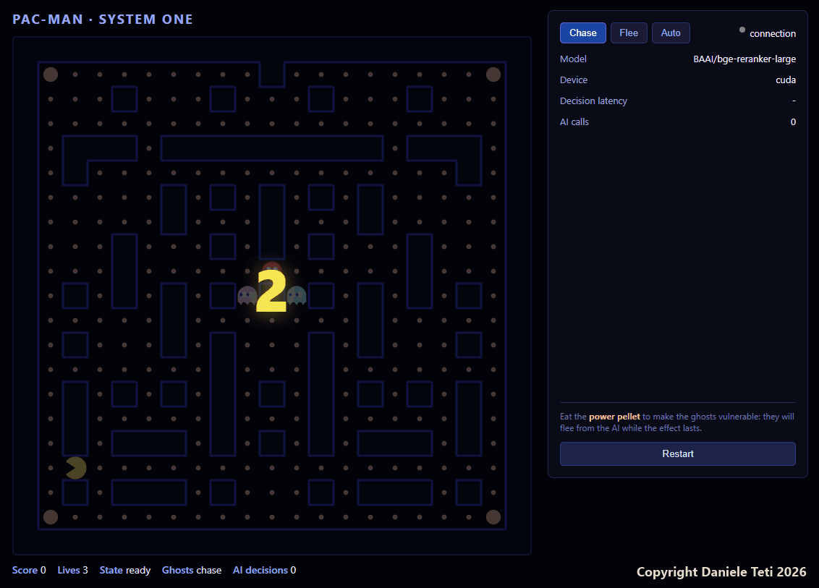Viewport: 819px width, 588px height.
Task: Click the teal ghost right of the countdown
Action: pos(297,295)
